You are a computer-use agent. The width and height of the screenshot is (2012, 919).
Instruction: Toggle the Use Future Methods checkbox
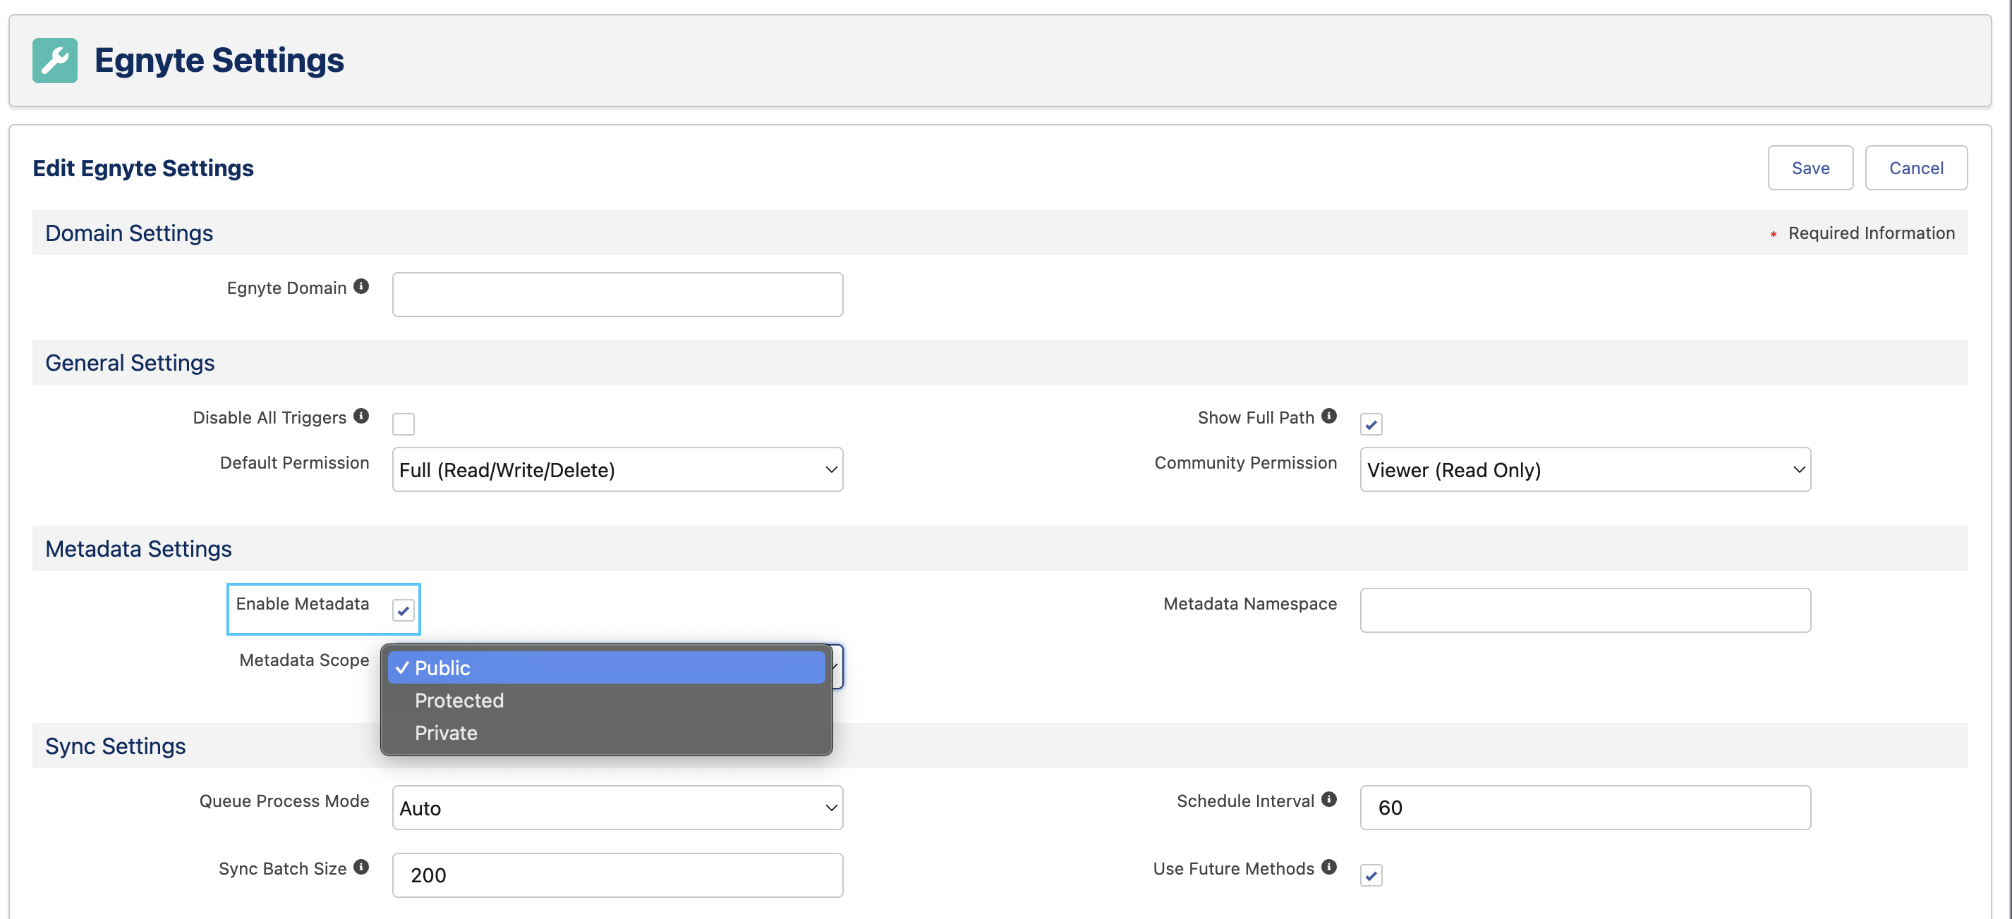(x=1371, y=875)
